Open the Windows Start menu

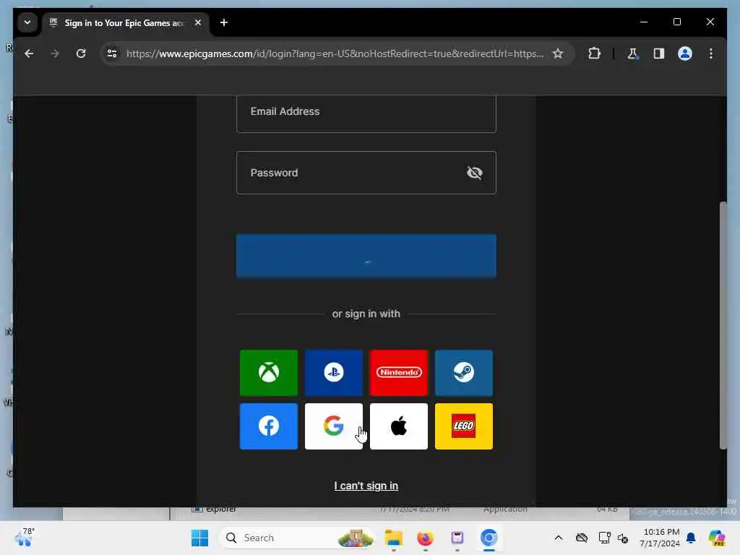tap(199, 538)
